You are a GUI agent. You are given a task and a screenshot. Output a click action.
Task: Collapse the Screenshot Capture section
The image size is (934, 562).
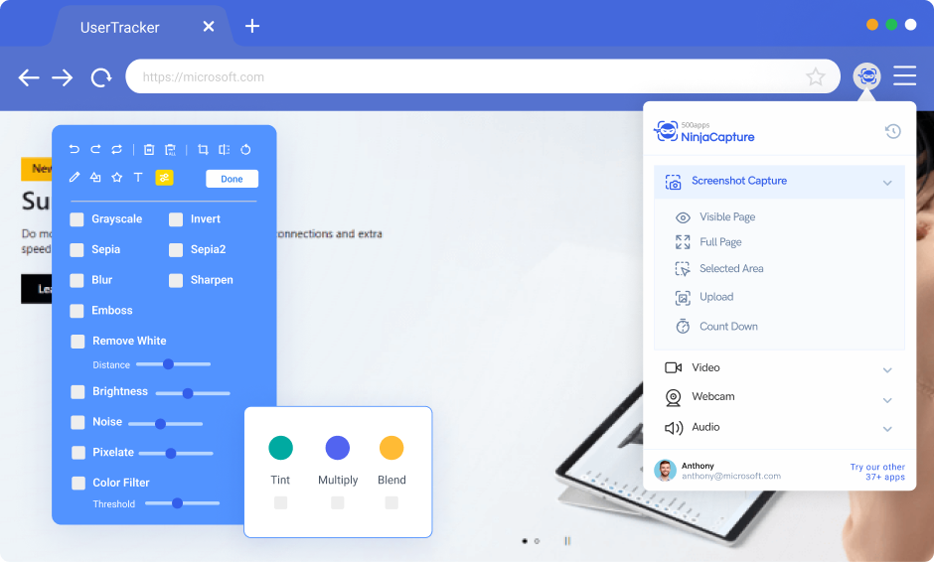click(887, 183)
